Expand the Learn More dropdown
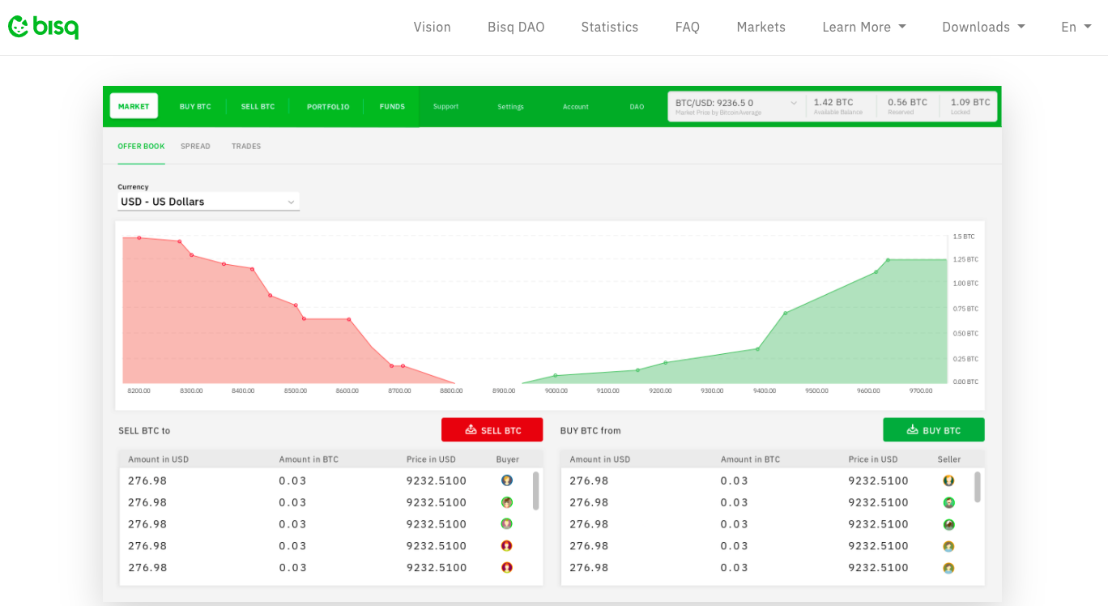 864,28
